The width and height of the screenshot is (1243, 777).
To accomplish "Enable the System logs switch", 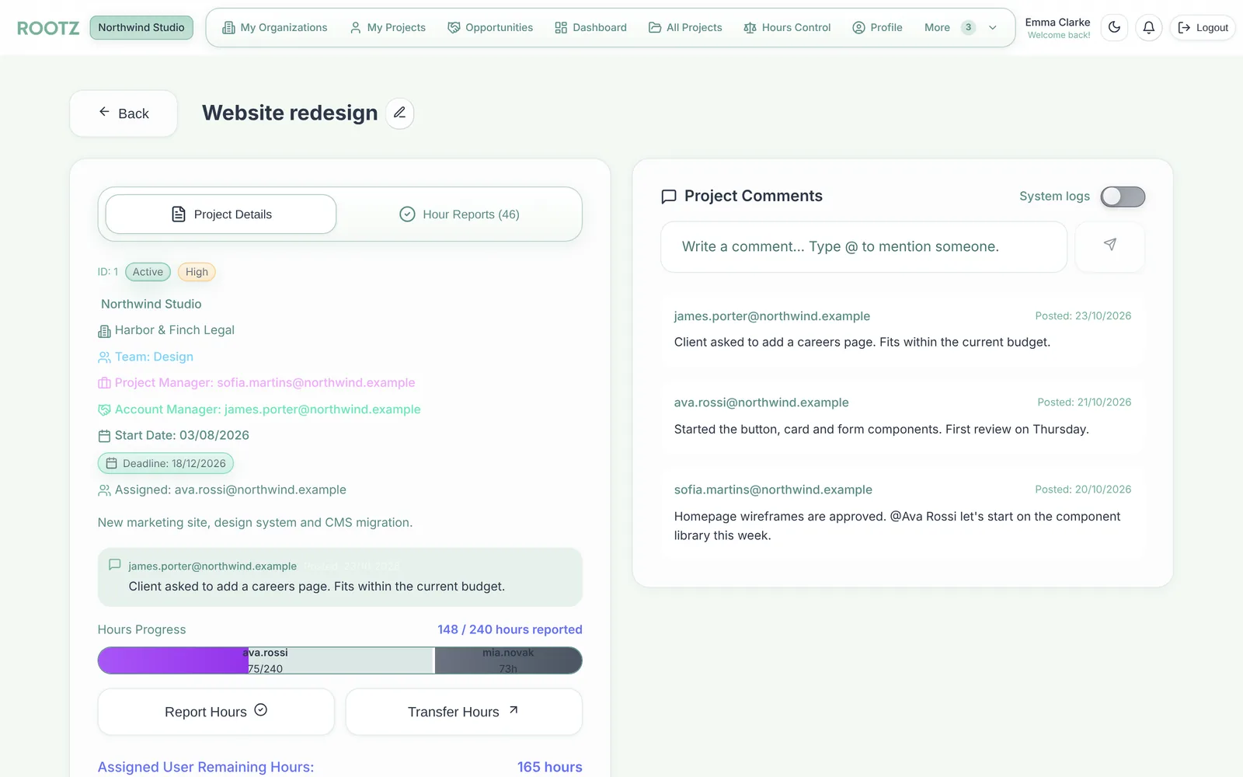I will point(1123,197).
